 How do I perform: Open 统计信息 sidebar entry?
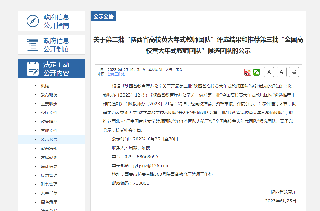tap(49, 167)
